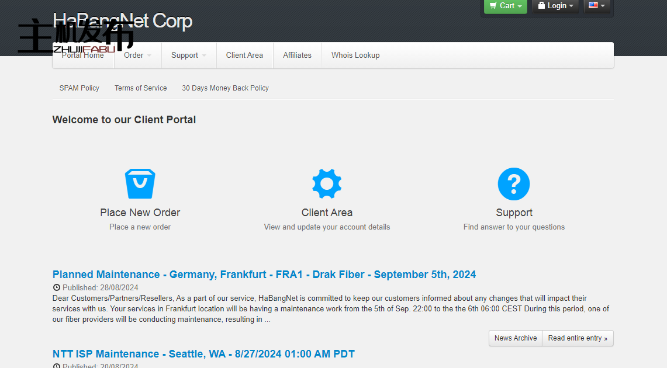The height and width of the screenshot is (368, 667).
Task: Click the question mark Support icon
Action: pos(513,184)
